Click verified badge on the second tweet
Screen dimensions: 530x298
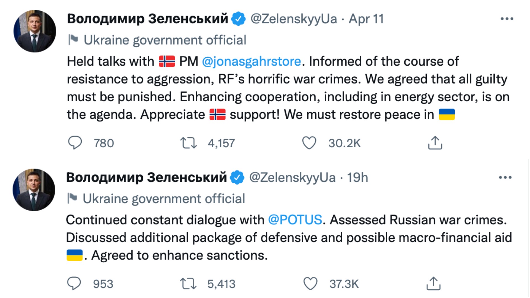pos(237,177)
